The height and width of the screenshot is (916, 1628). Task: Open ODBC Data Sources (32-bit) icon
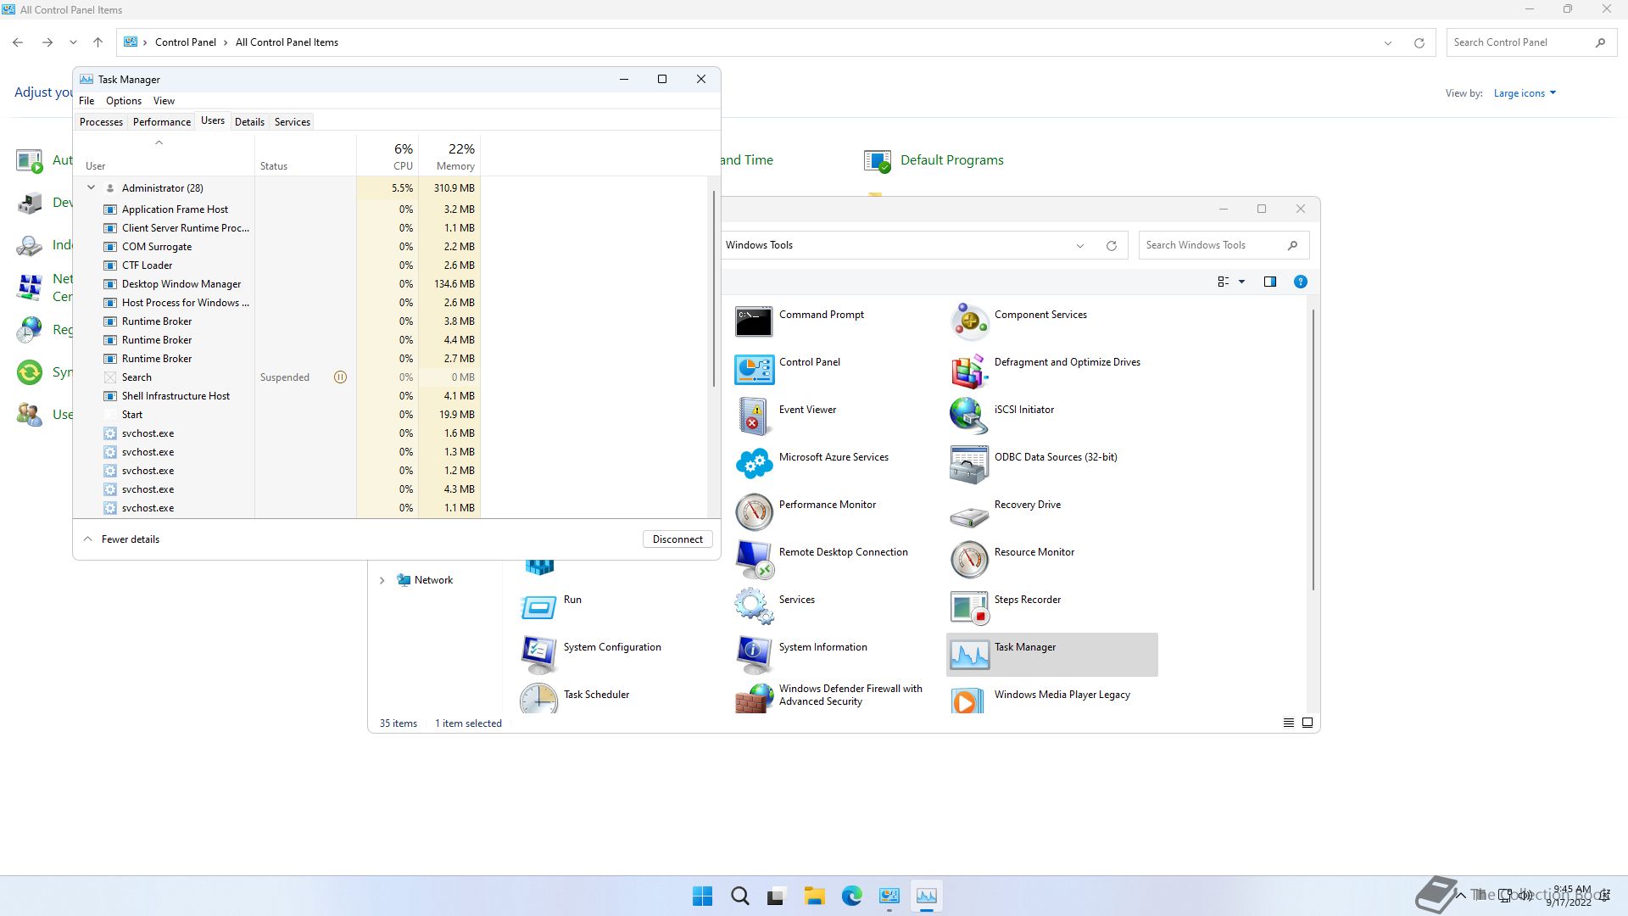[x=969, y=464]
